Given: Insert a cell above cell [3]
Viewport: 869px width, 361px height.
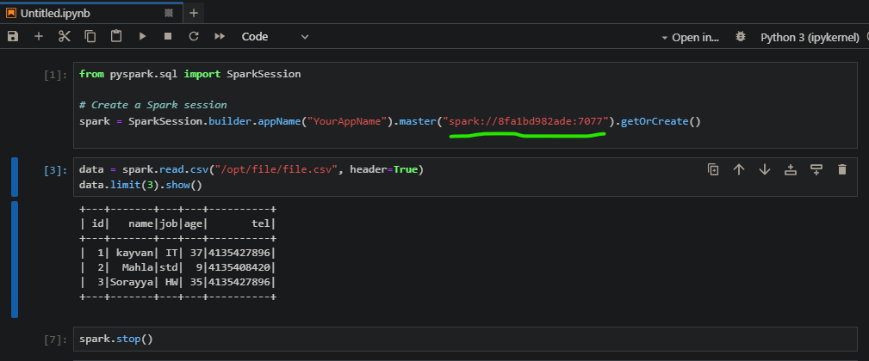Looking at the screenshot, I should 791,169.
